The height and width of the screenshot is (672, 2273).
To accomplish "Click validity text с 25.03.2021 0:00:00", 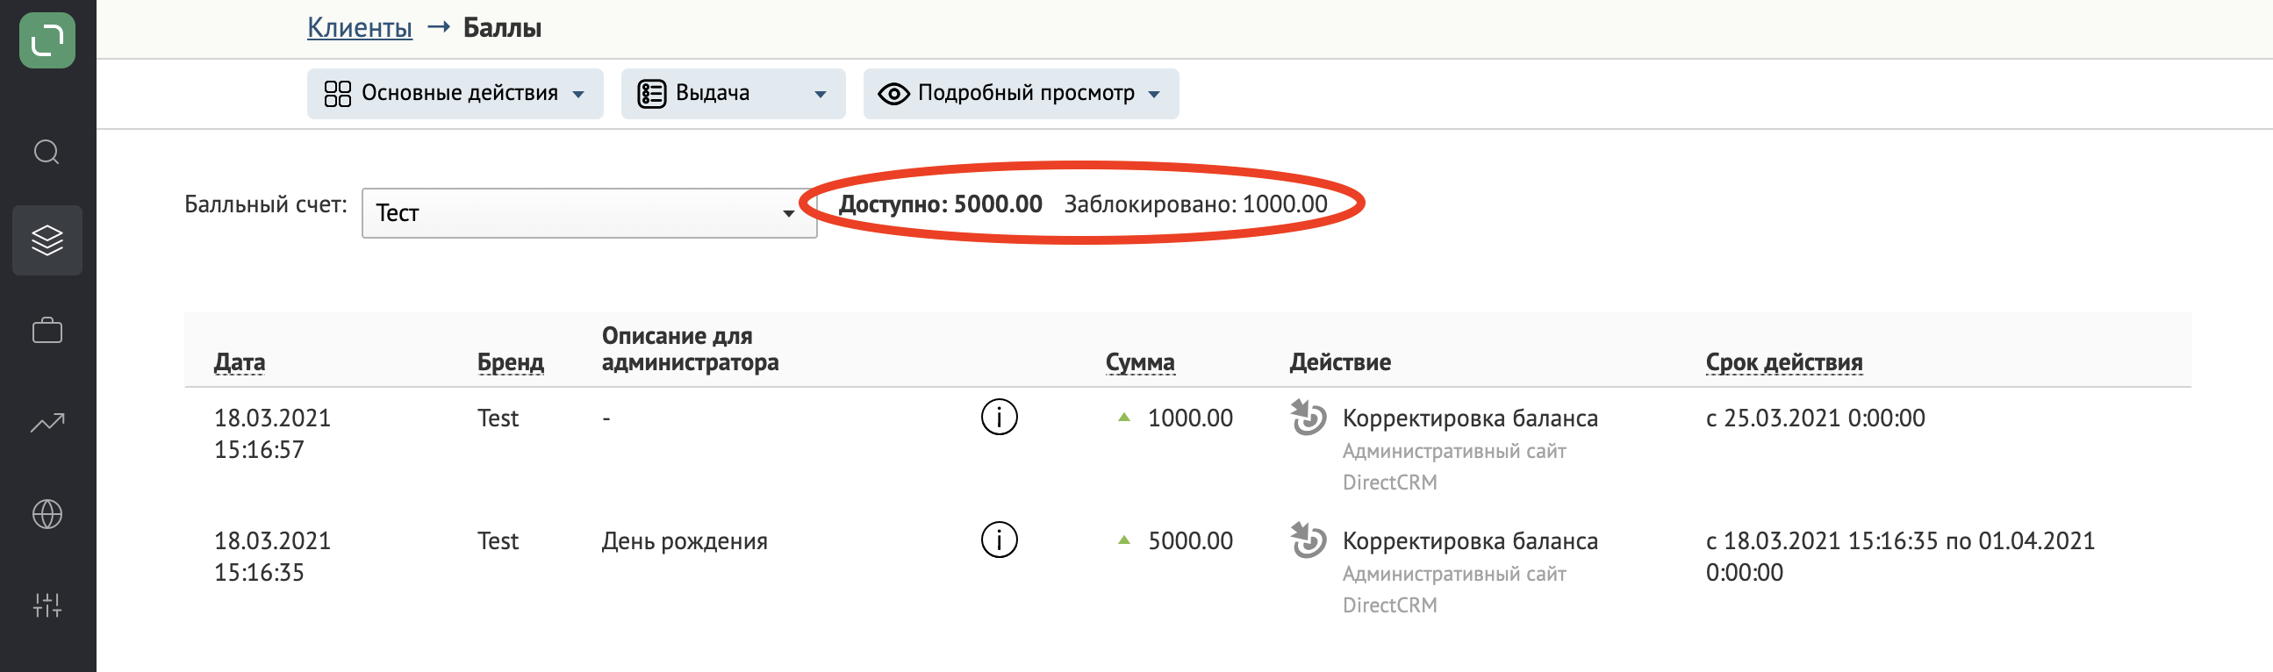I will [1815, 417].
